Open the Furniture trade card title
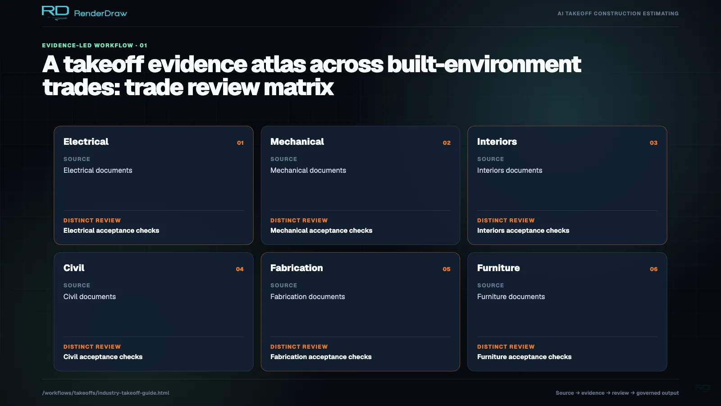Viewport: 721px width, 406px height. (x=498, y=268)
